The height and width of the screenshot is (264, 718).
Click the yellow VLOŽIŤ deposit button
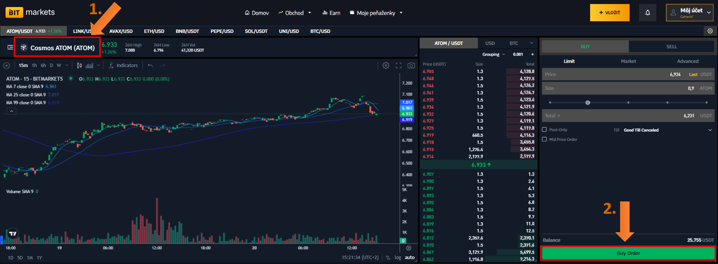609,13
